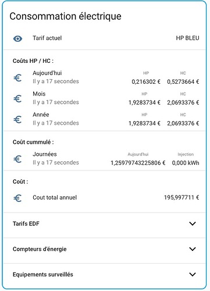Expand the Equipements surveillés chevron
Screen dimensions: 210x291
(193, 274)
